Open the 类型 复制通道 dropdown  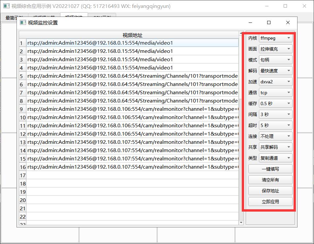pyautogui.click(x=275, y=158)
